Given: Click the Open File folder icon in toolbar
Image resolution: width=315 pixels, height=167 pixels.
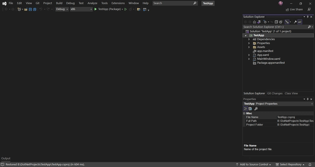Looking at the screenshot, I should [x=26, y=9].
